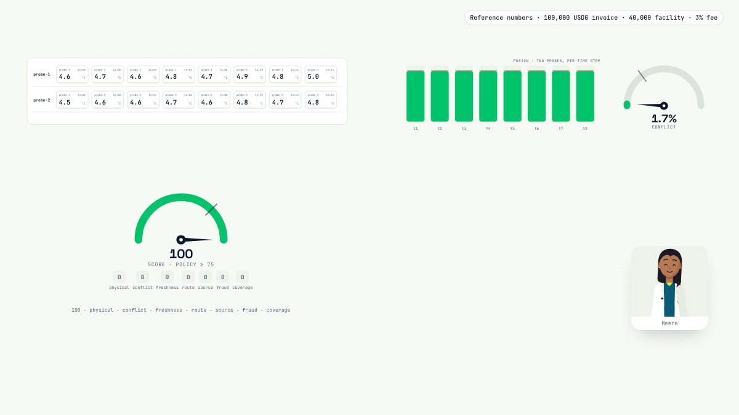Screen dimensions: 739x415
Task: Select the 0 chip above route
Action: [x=188, y=277]
